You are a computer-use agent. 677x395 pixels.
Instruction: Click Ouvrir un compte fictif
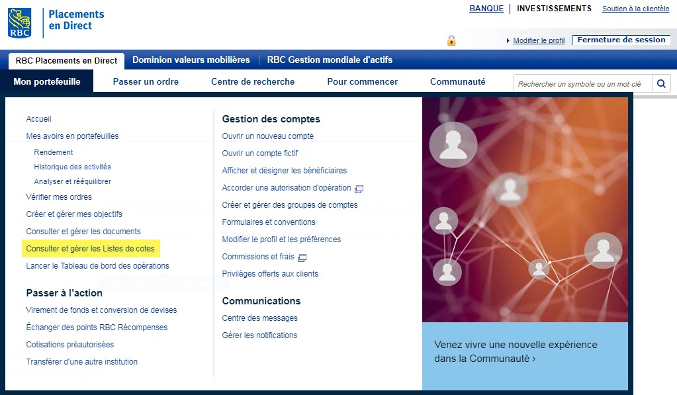260,154
